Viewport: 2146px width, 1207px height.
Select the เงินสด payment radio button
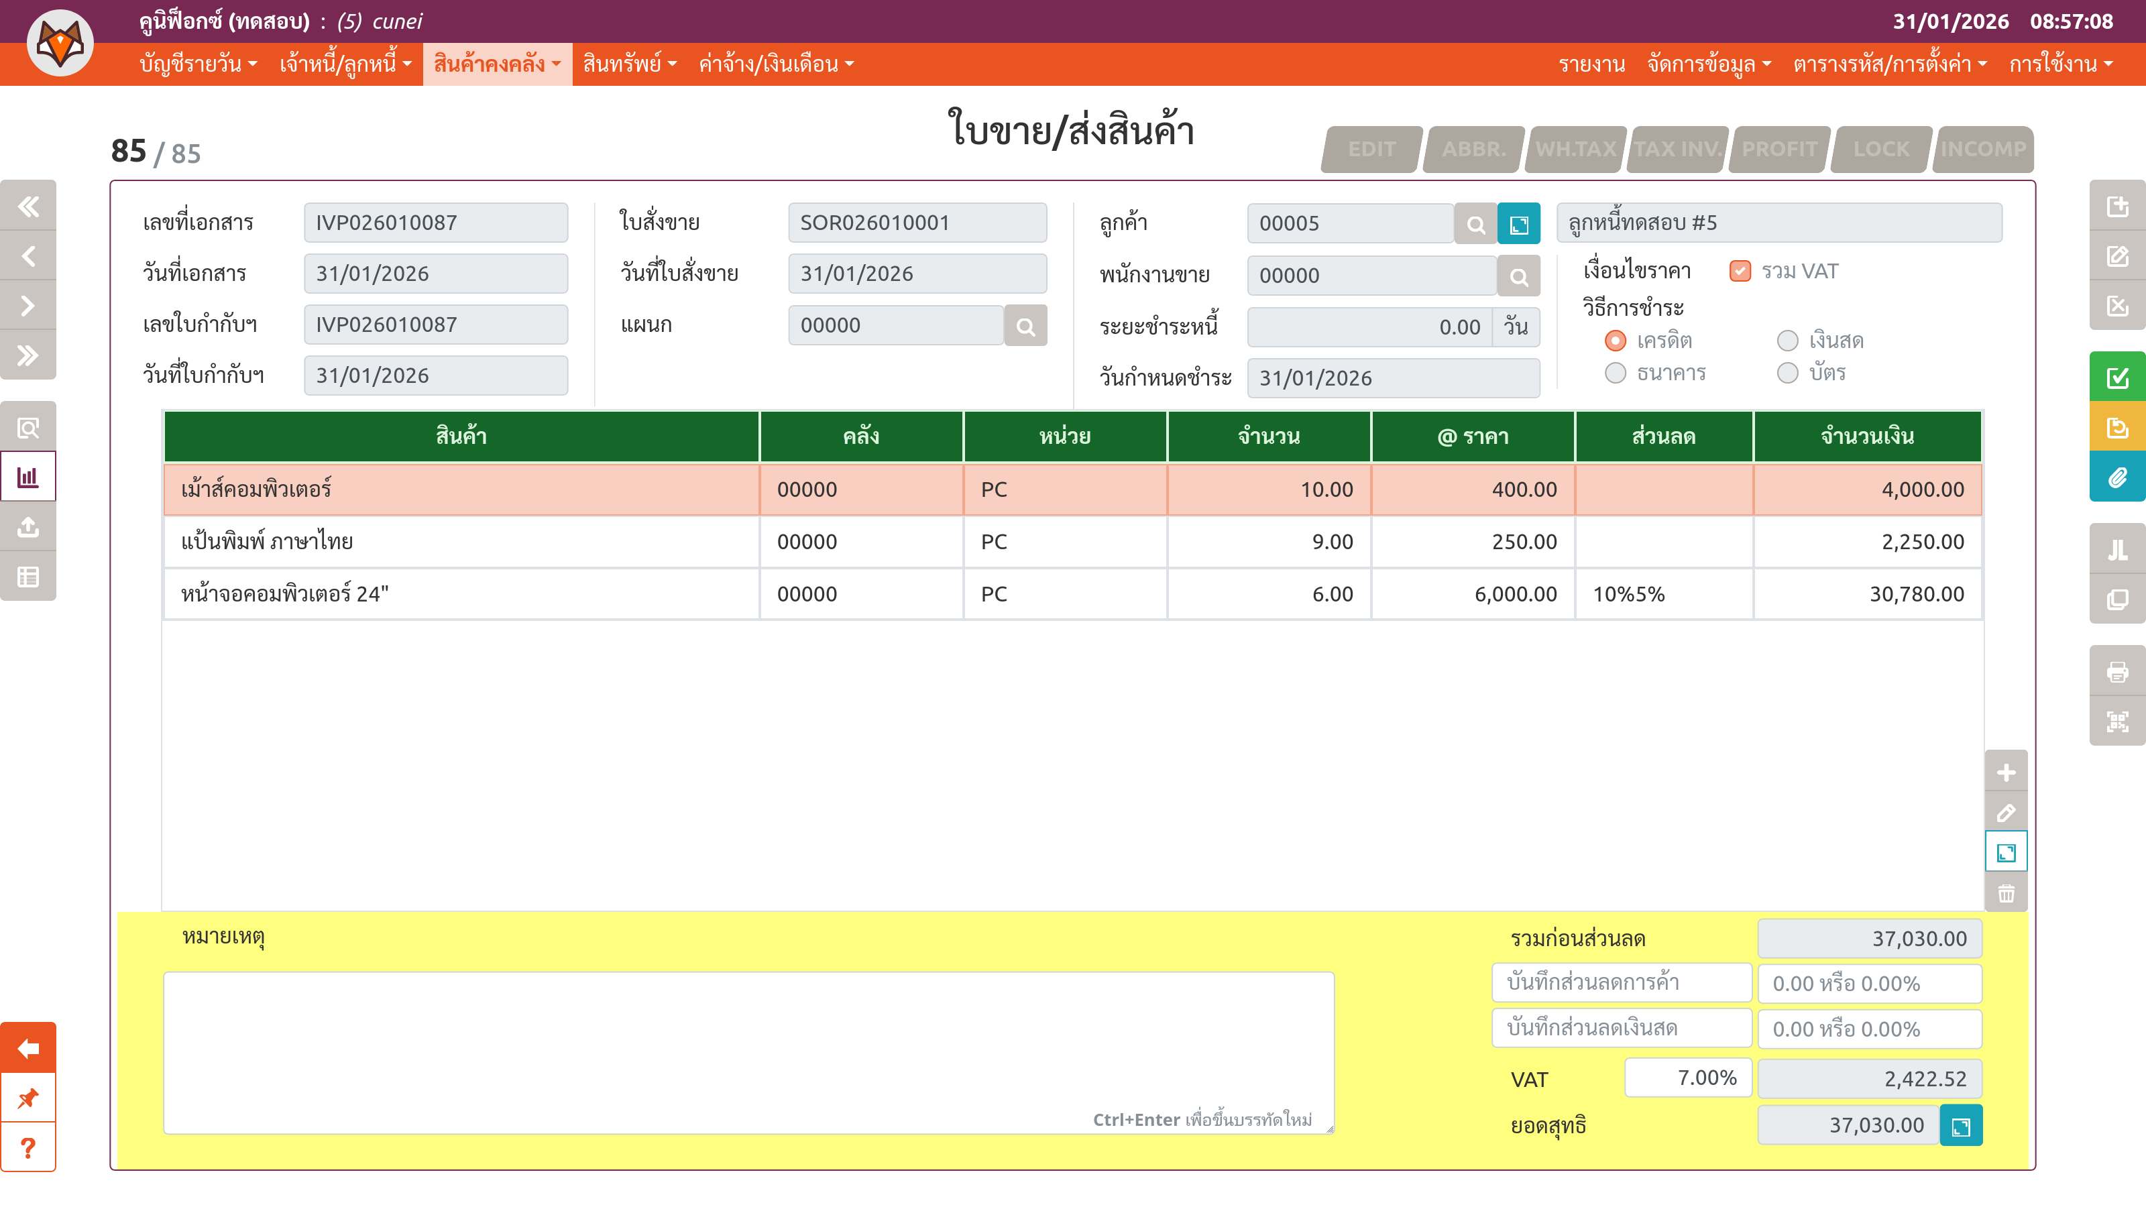click(1787, 341)
